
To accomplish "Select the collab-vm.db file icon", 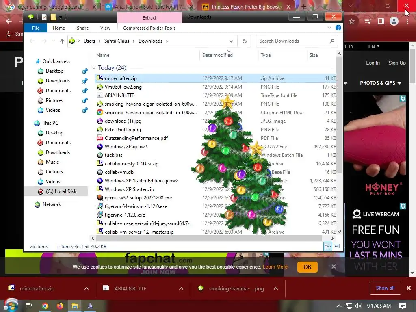I will (100, 172).
